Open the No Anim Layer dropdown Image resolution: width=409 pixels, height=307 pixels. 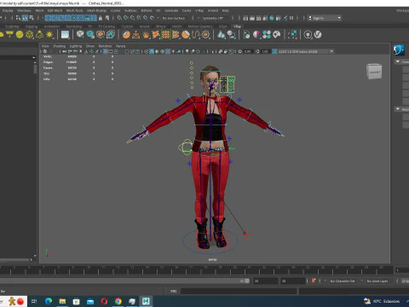tap(377, 281)
